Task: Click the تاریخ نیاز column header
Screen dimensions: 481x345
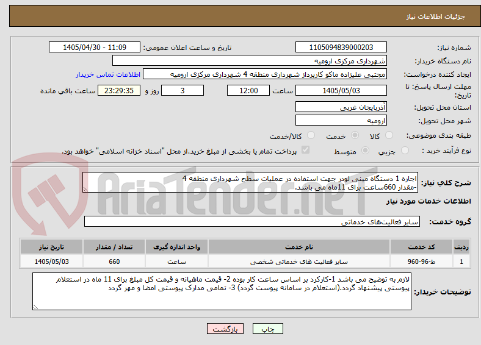Action: 51,247
